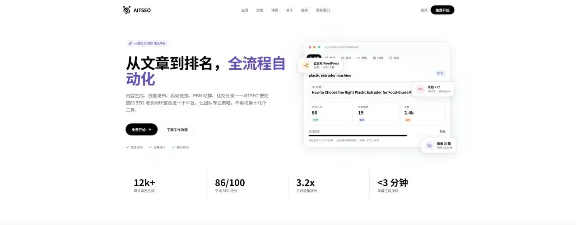
Task: Open the 关于 navigation item
Action: pyautogui.click(x=289, y=10)
